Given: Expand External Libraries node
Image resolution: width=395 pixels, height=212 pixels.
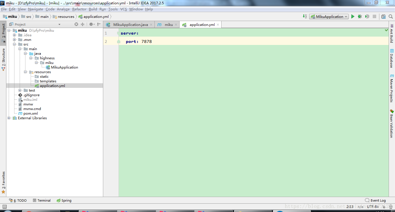Looking at the screenshot, I should coord(9,118).
